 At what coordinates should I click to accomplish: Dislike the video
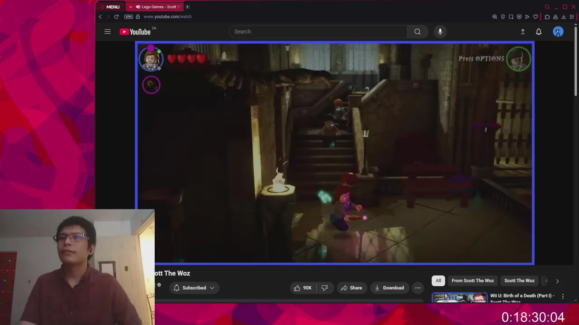(324, 288)
